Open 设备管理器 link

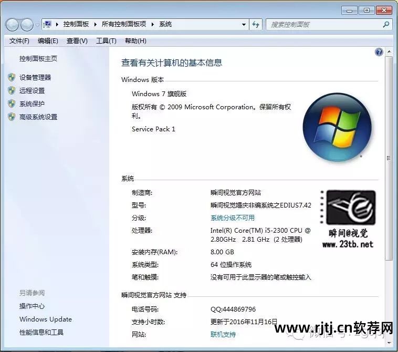pyautogui.click(x=35, y=77)
